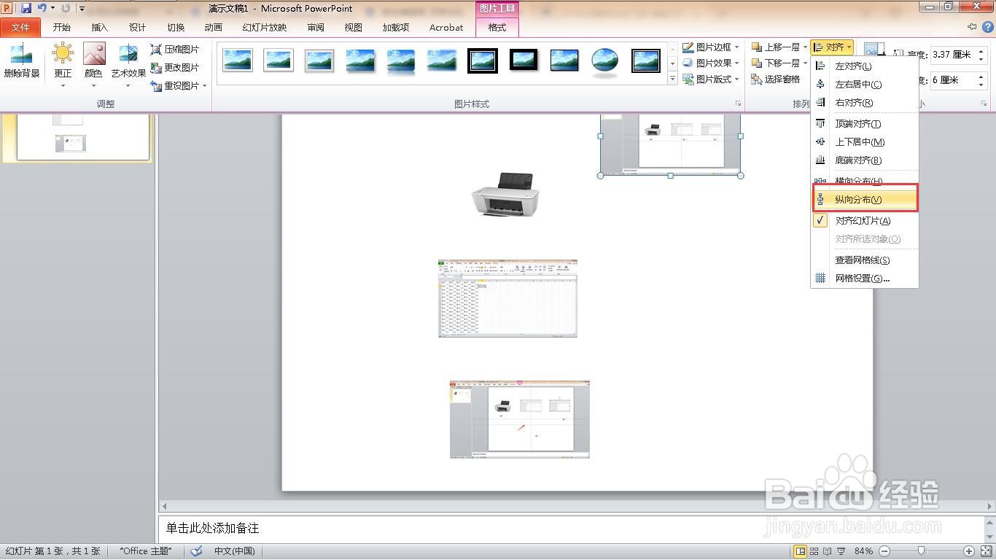Switch to the 开始 Home tab
Viewport: 996px width, 560px height.
pos(62,27)
